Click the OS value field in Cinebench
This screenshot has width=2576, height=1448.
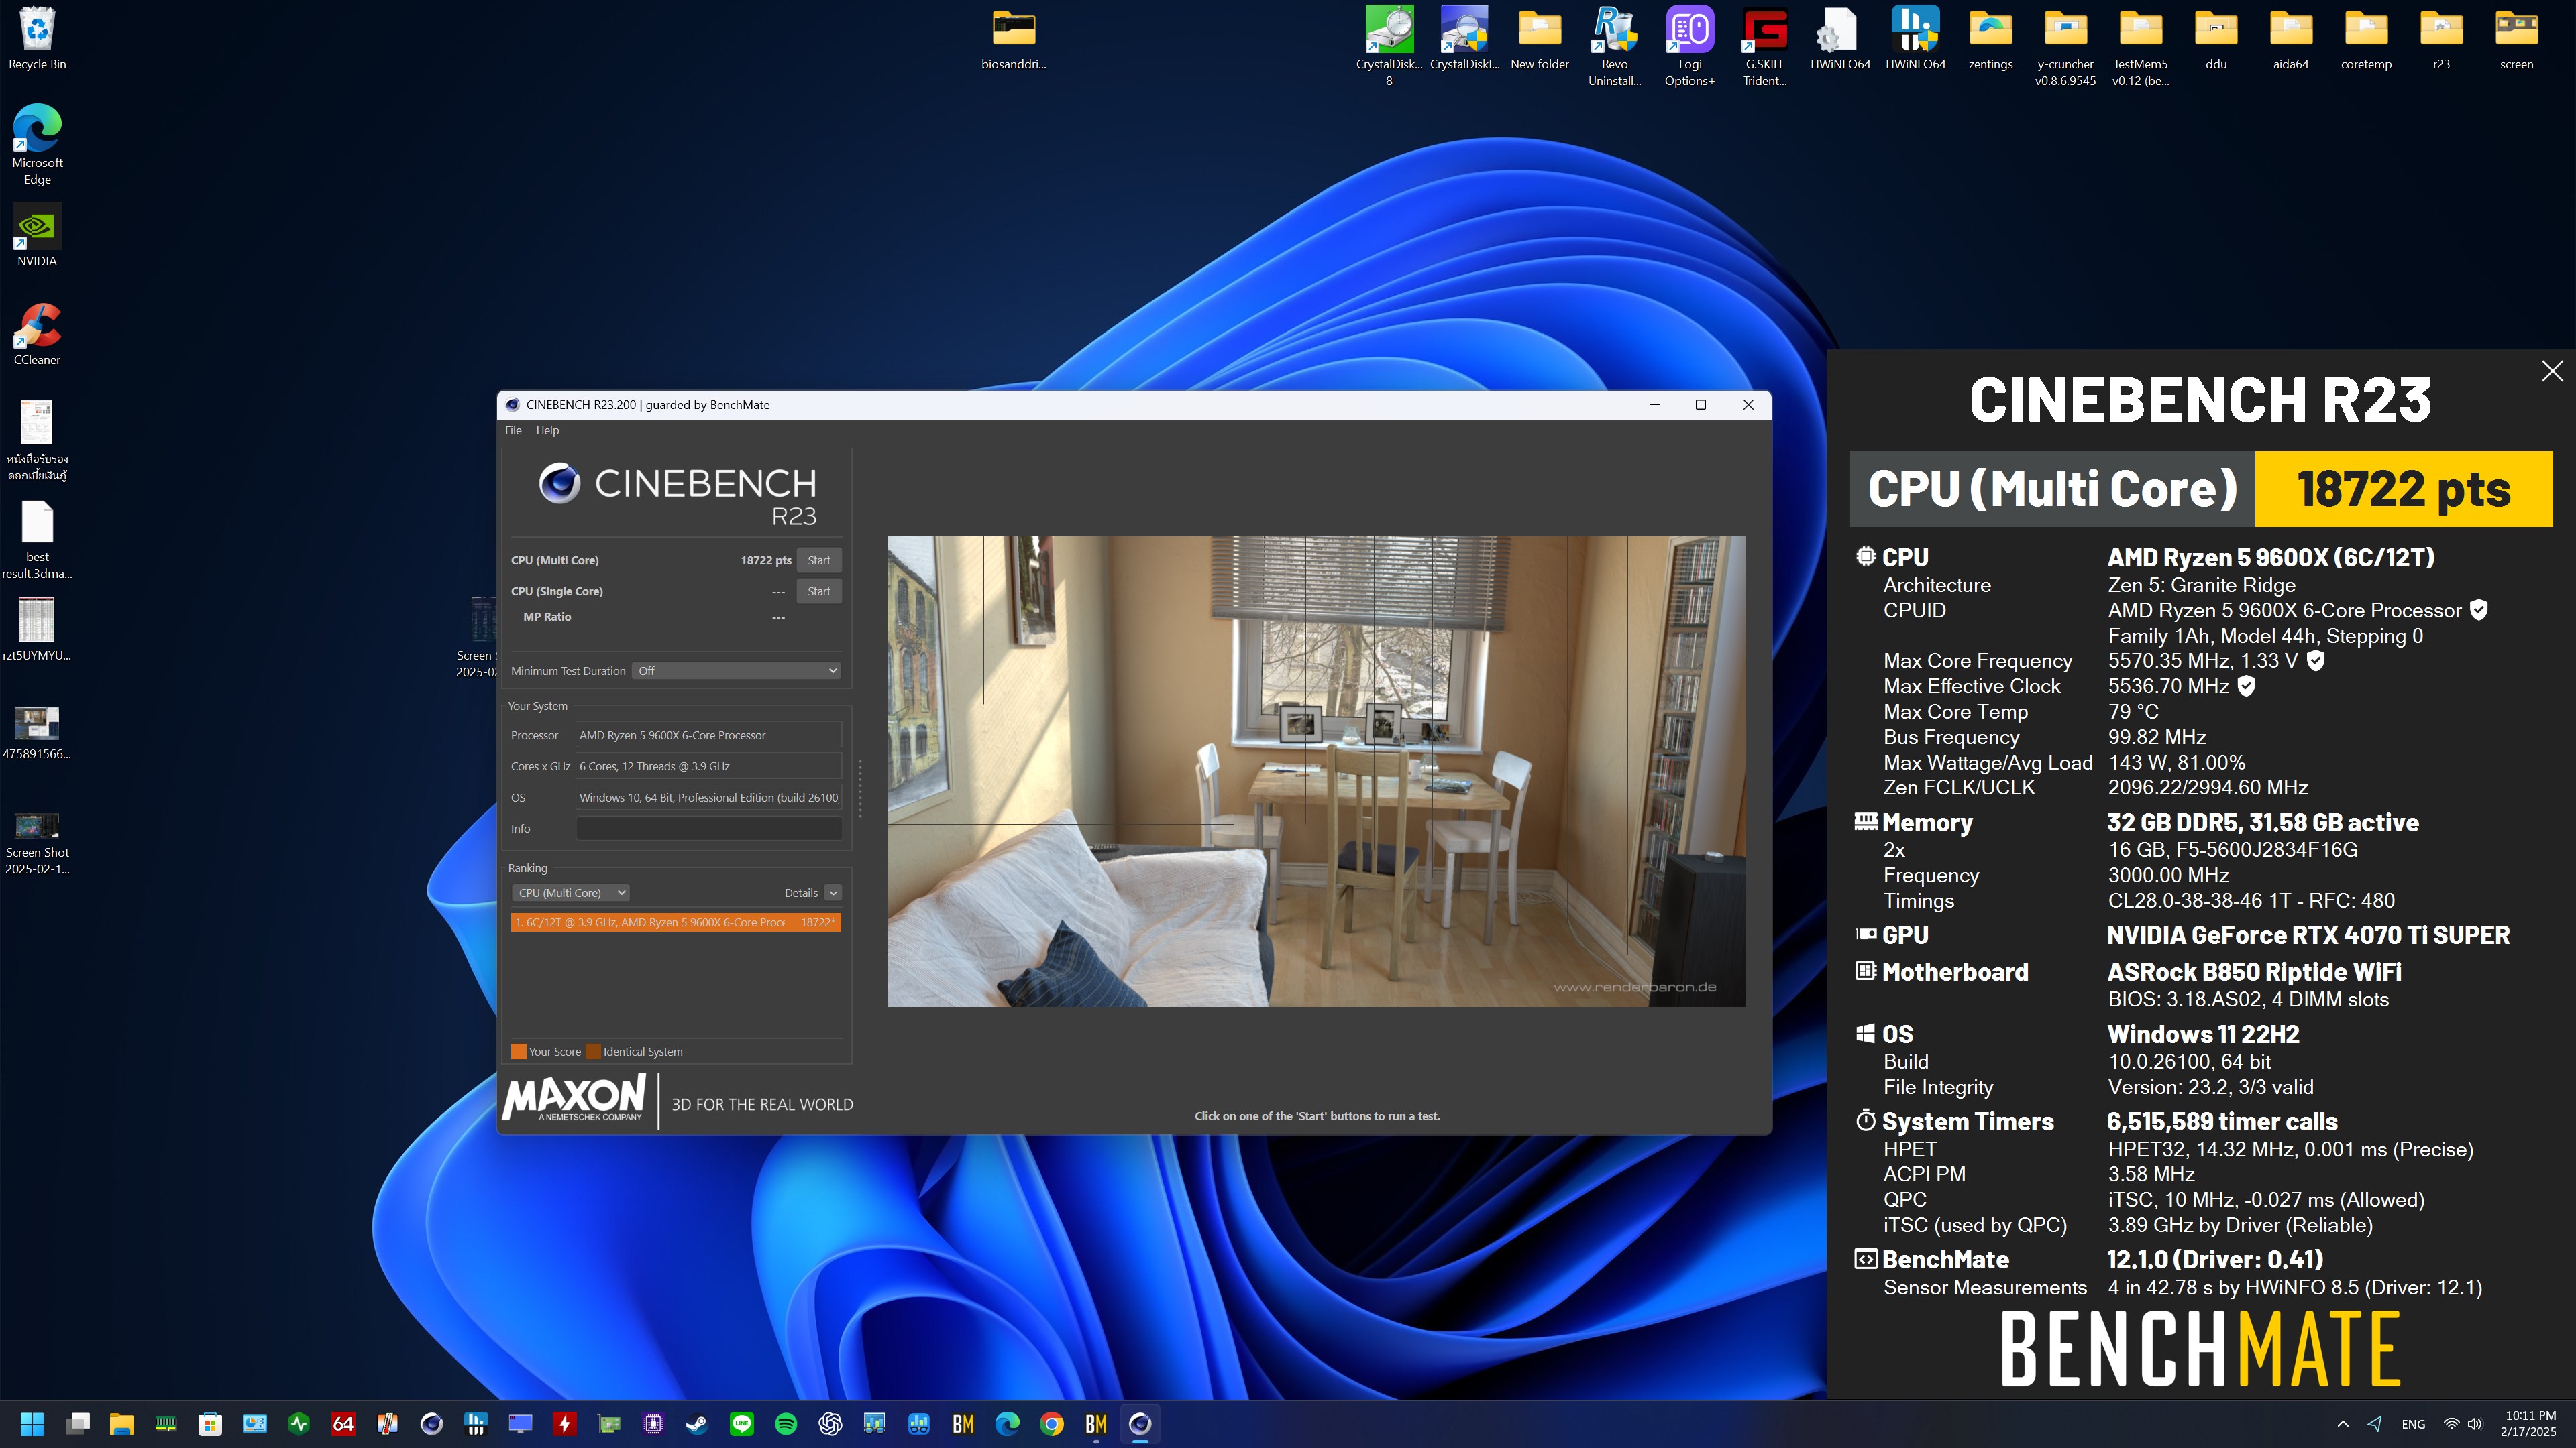tap(708, 798)
